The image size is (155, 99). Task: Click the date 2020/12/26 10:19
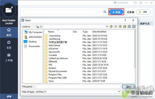pyautogui.click(x=100, y=65)
